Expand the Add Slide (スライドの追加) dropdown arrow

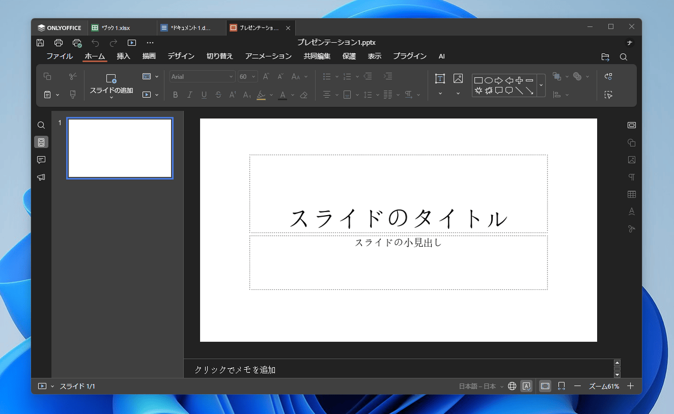point(111,98)
